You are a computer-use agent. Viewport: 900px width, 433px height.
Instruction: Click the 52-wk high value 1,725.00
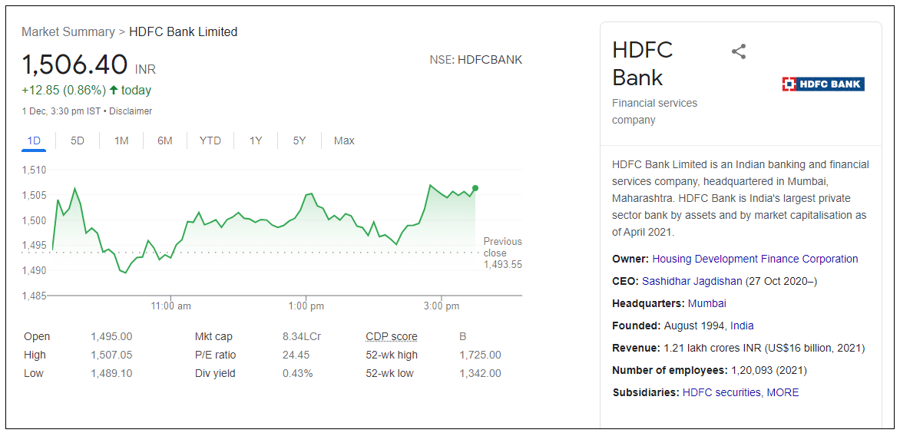coord(481,355)
